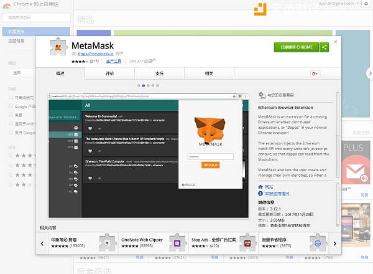
Task: Click the UNLOCK button in screenshot
Action: (210, 165)
